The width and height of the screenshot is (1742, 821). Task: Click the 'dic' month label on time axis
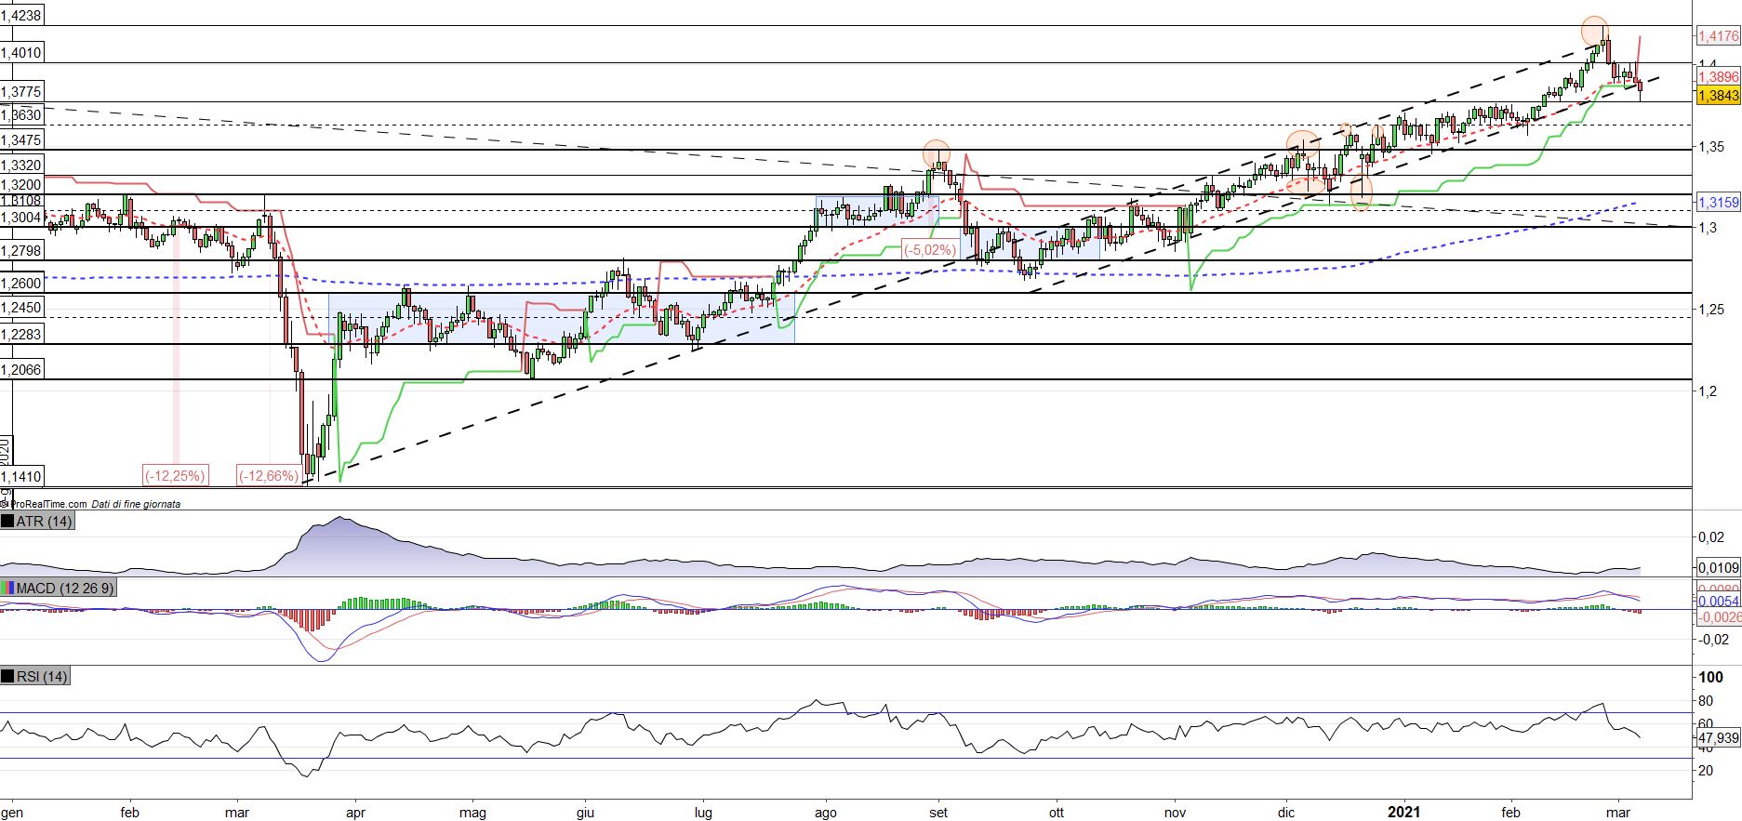pos(1287,812)
